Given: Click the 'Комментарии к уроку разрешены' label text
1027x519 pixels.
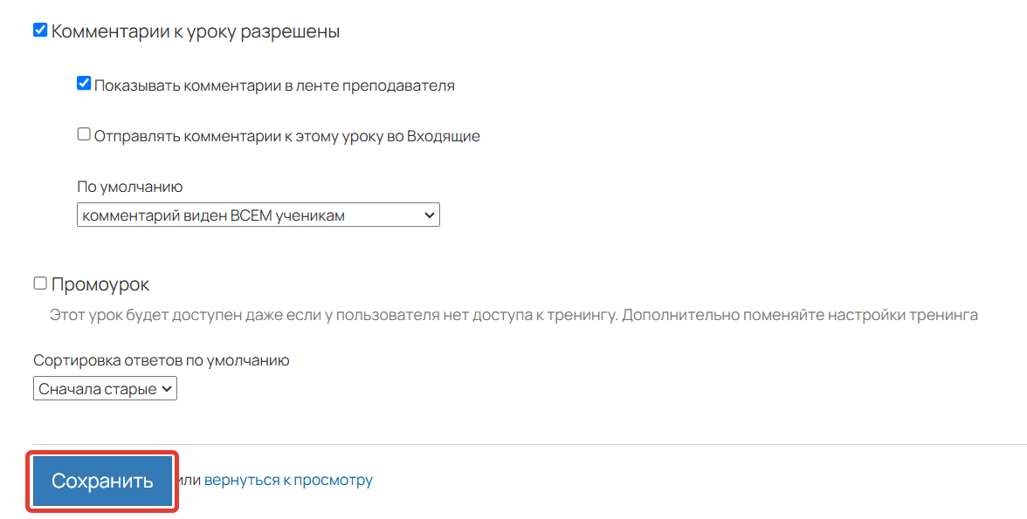Looking at the screenshot, I should 196,31.
